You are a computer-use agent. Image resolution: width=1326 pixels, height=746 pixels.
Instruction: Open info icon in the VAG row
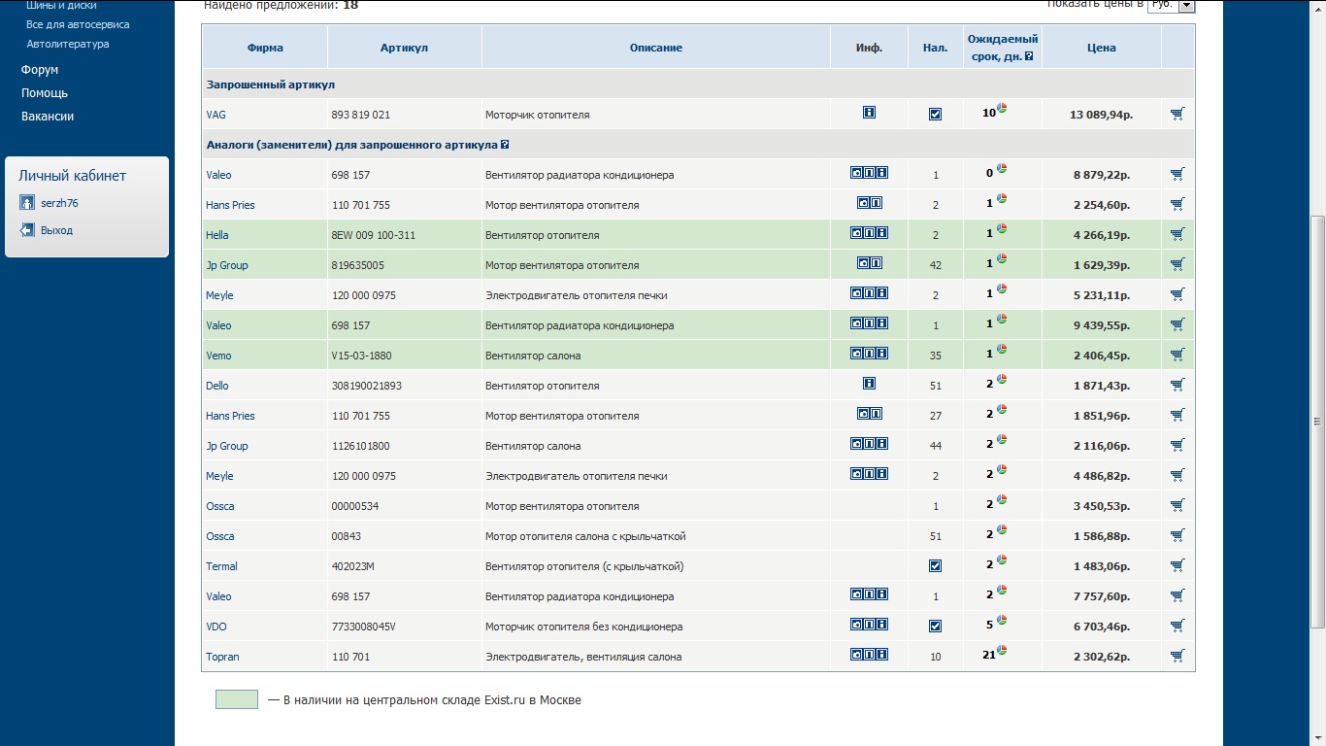[869, 113]
